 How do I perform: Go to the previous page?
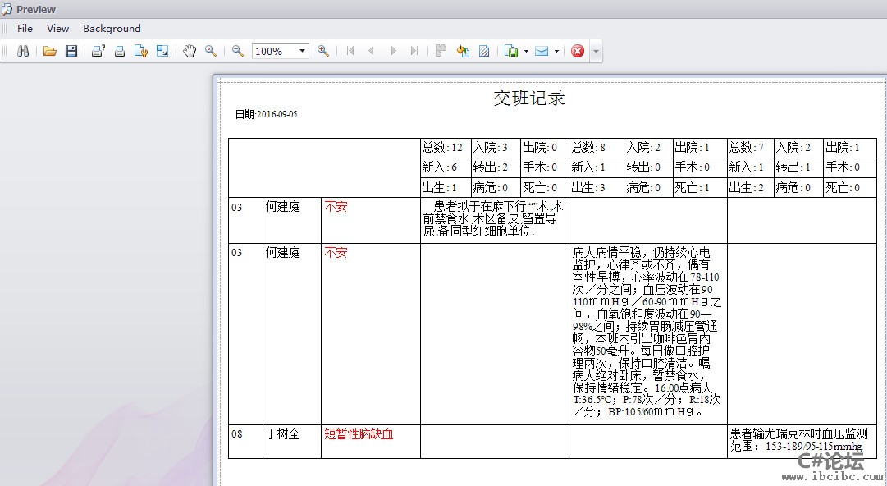coord(371,51)
